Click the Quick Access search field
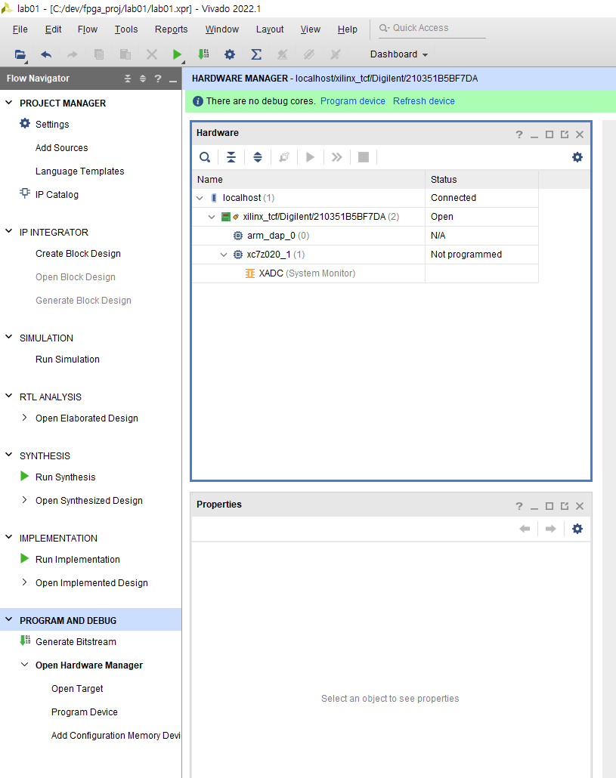This screenshot has width=616, height=778. (x=432, y=28)
